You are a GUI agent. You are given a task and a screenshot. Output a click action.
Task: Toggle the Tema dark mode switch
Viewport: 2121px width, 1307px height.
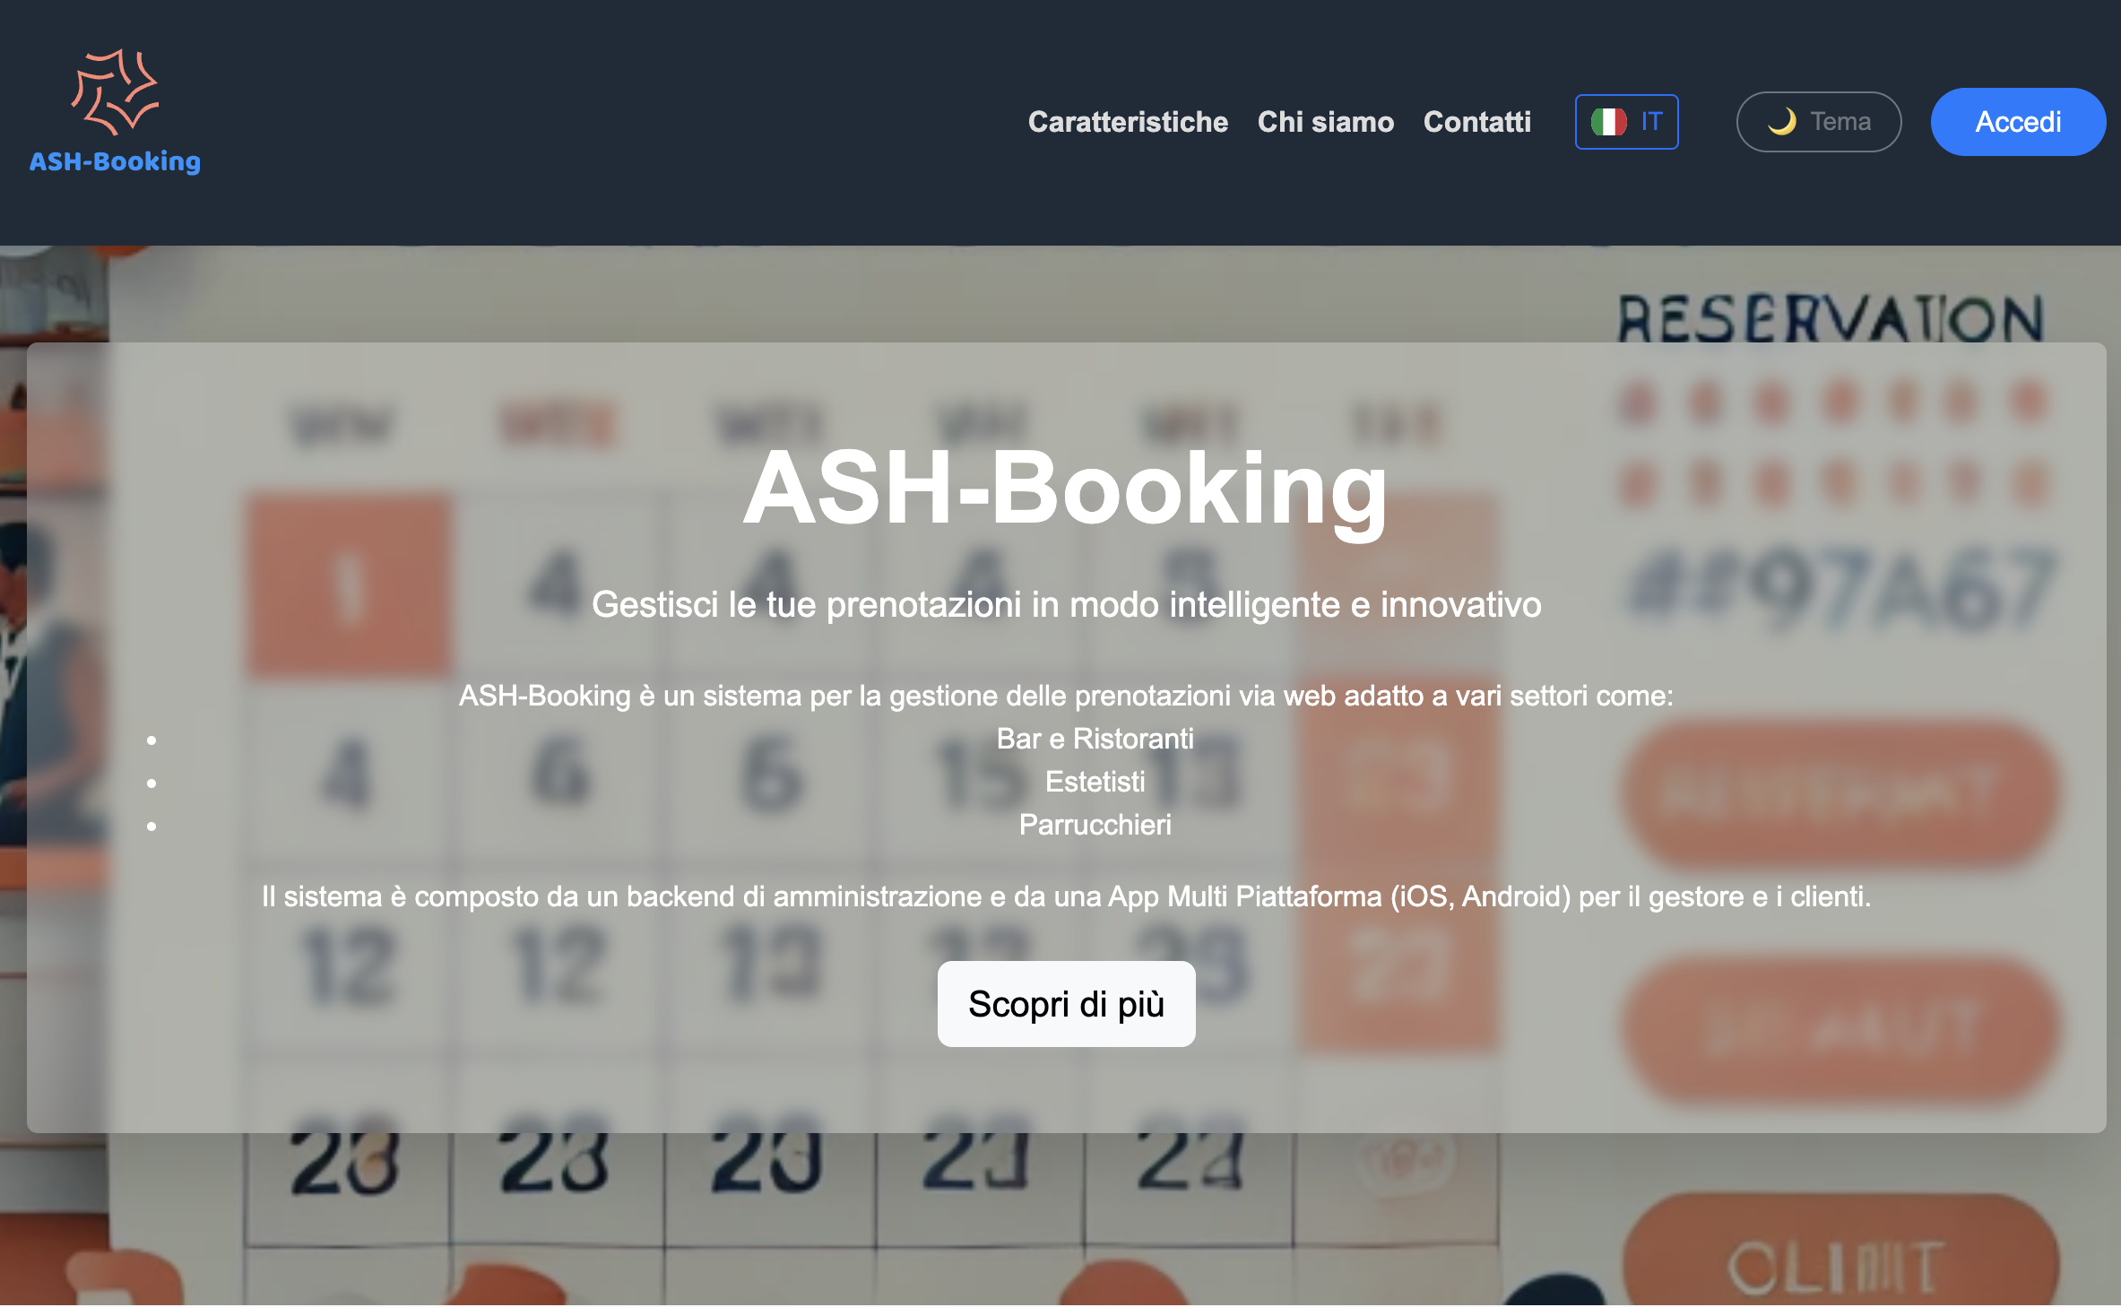tap(1818, 122)
